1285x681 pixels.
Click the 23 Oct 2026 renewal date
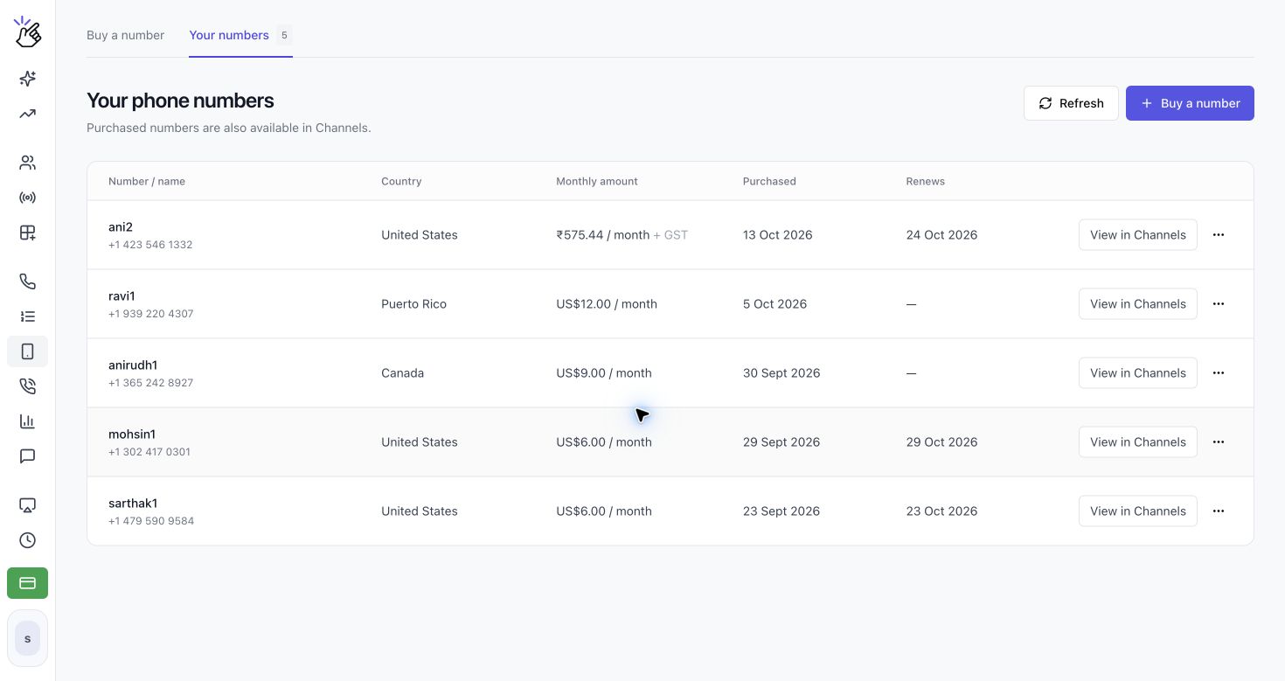[x=941, y=511]
